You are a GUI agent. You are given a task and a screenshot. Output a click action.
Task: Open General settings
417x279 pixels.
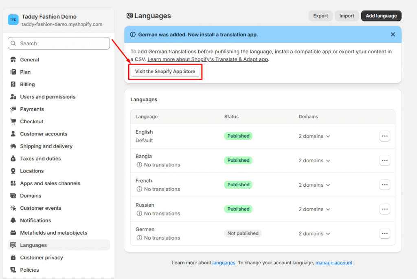tap(59, 59)
